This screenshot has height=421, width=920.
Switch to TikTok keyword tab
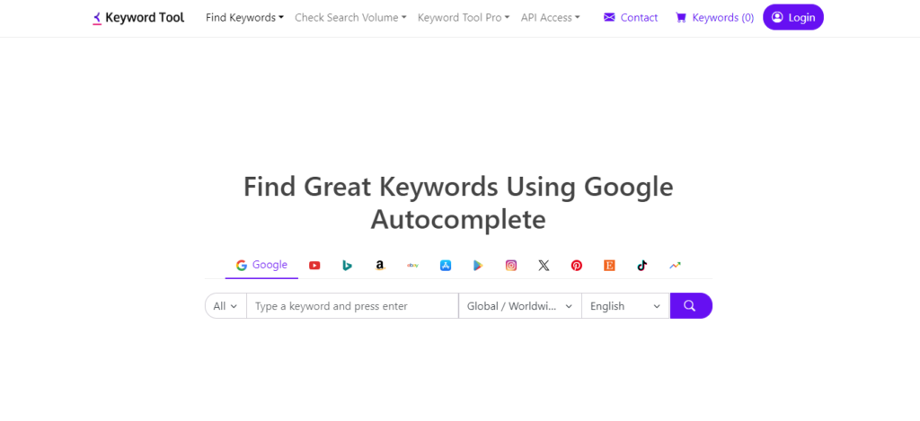tap(642, 266)
